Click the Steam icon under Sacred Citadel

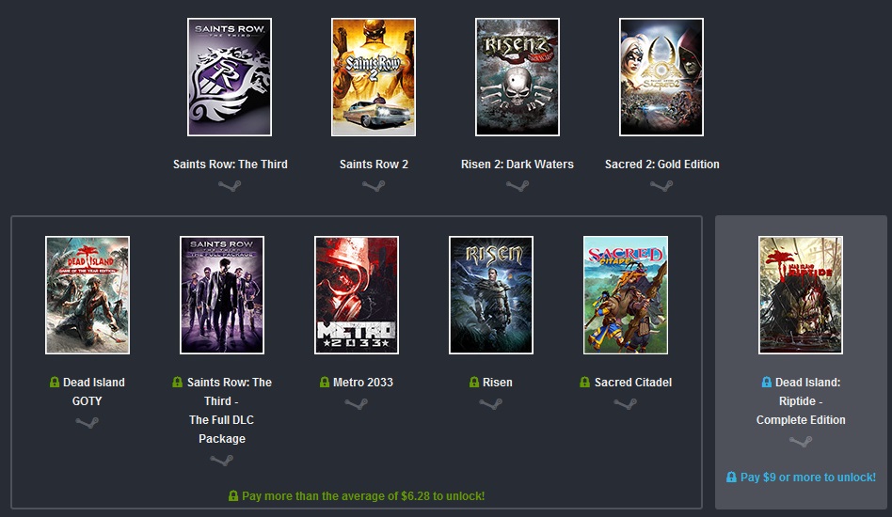click(625, 403)
